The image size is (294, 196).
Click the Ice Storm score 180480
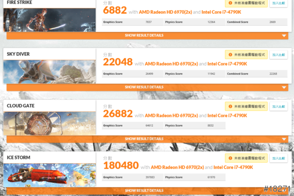121,166
